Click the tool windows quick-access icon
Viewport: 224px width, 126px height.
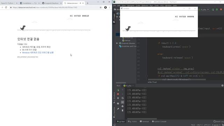point(114,125)
